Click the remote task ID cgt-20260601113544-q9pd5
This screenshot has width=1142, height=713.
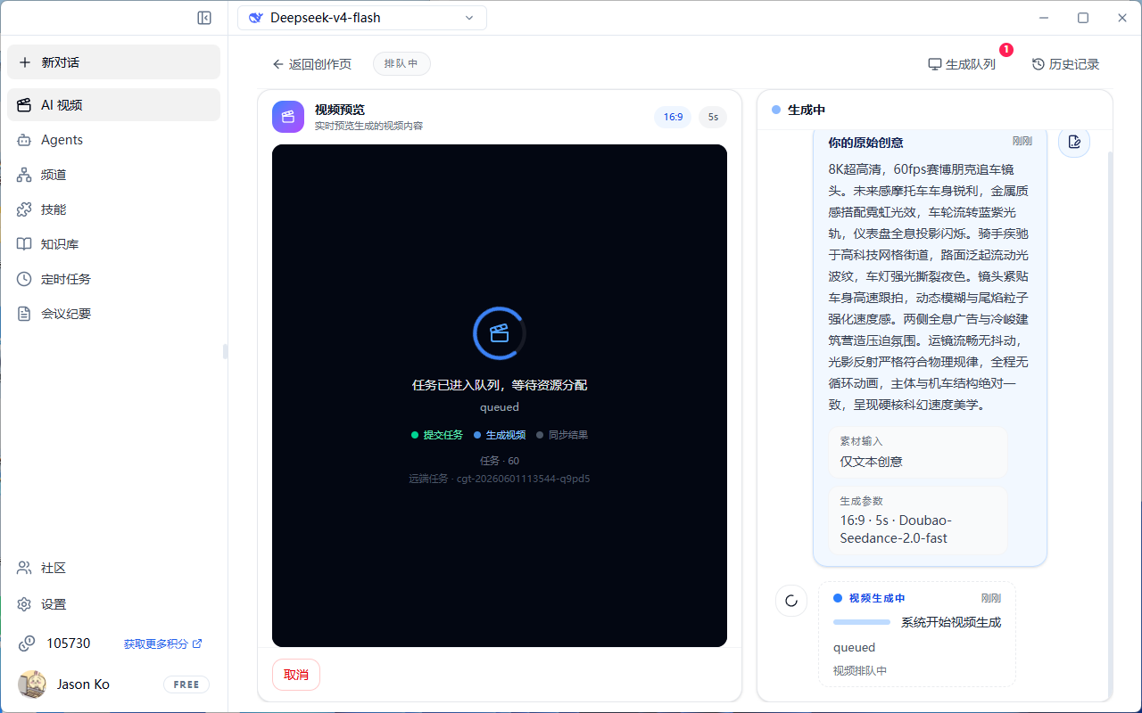click(523, 479)
